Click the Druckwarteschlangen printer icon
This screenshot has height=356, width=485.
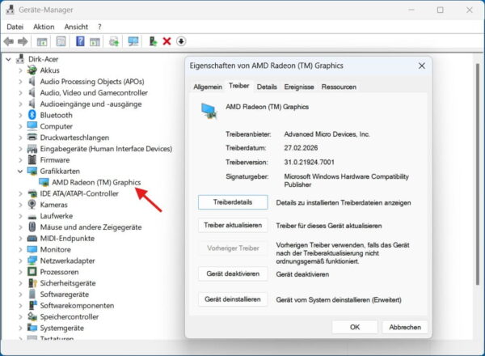32,137
